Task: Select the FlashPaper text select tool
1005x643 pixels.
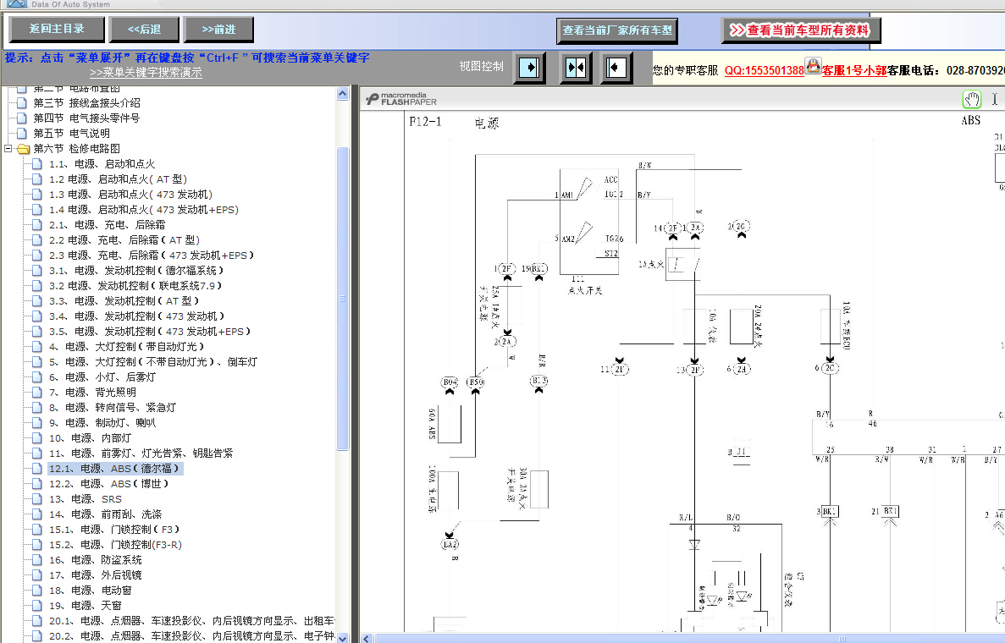Action: (994, 99)
